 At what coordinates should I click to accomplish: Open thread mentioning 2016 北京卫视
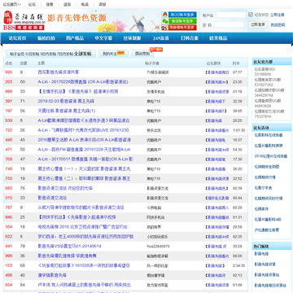pos(82,227)
